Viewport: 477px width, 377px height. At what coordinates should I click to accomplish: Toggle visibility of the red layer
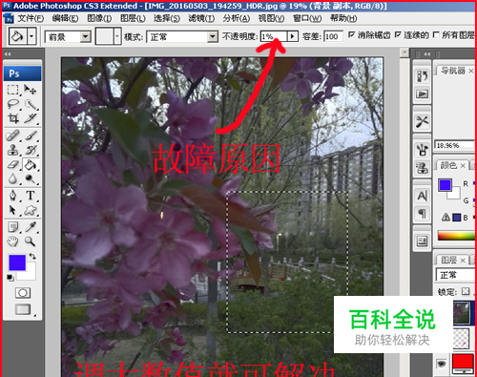coord(441,364)
